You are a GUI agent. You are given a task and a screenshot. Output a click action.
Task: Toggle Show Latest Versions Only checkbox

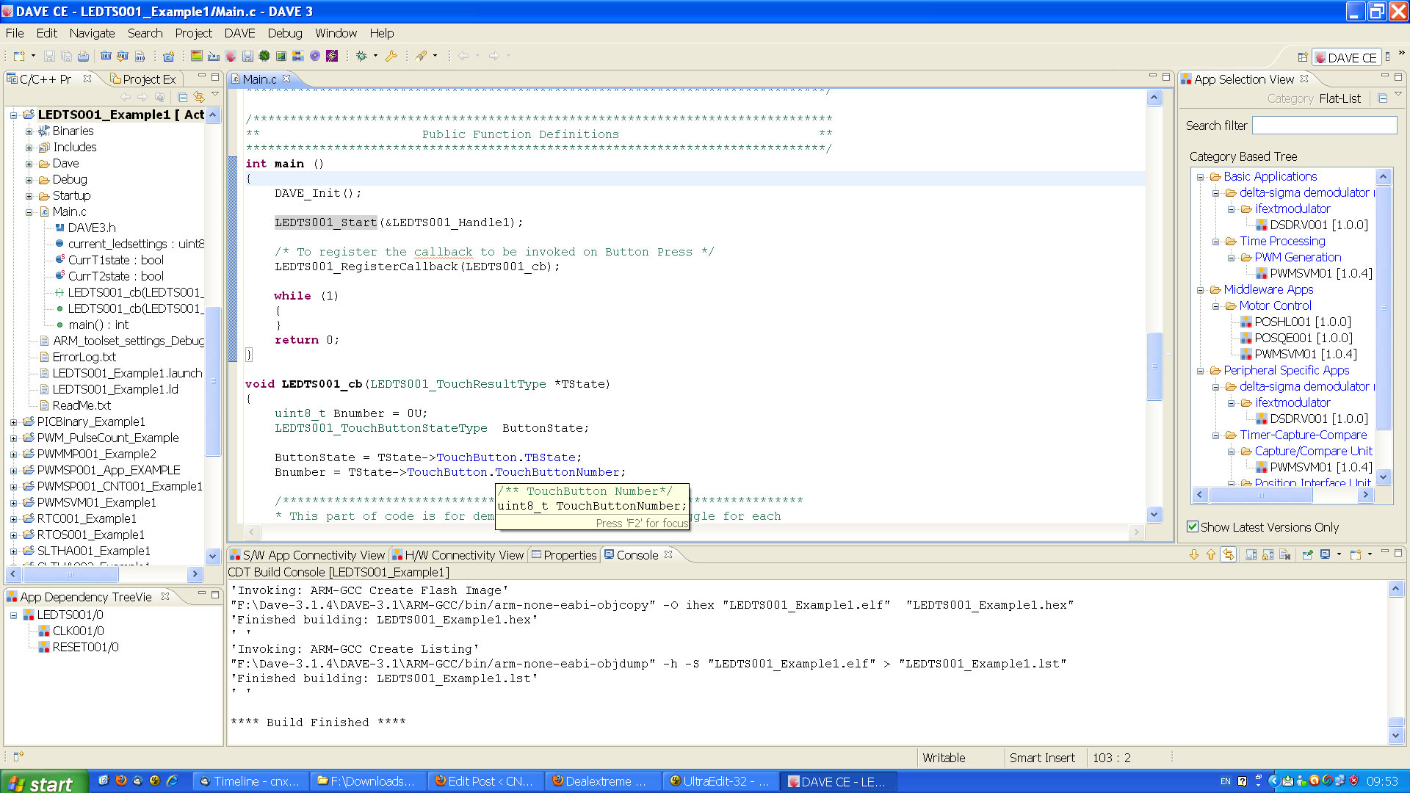point(1193,526)
